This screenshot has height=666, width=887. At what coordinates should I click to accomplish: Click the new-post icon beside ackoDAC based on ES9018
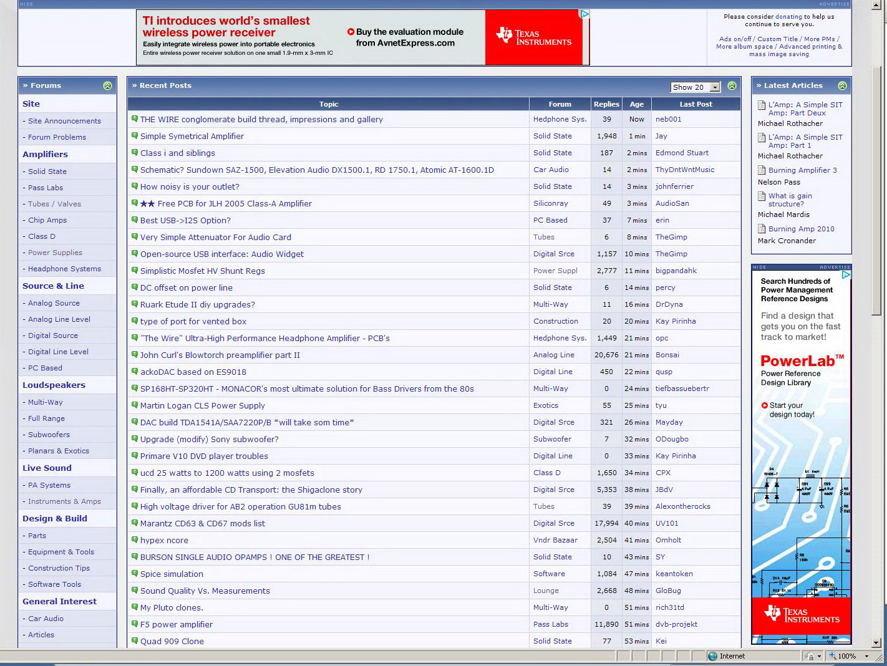[x=134, y=371]
